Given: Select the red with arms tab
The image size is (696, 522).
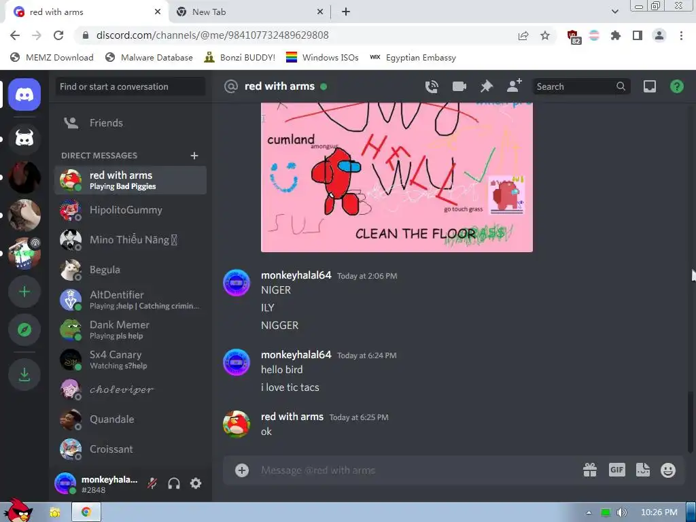Looking at the screenshot, I should click(x=86, y=12).
